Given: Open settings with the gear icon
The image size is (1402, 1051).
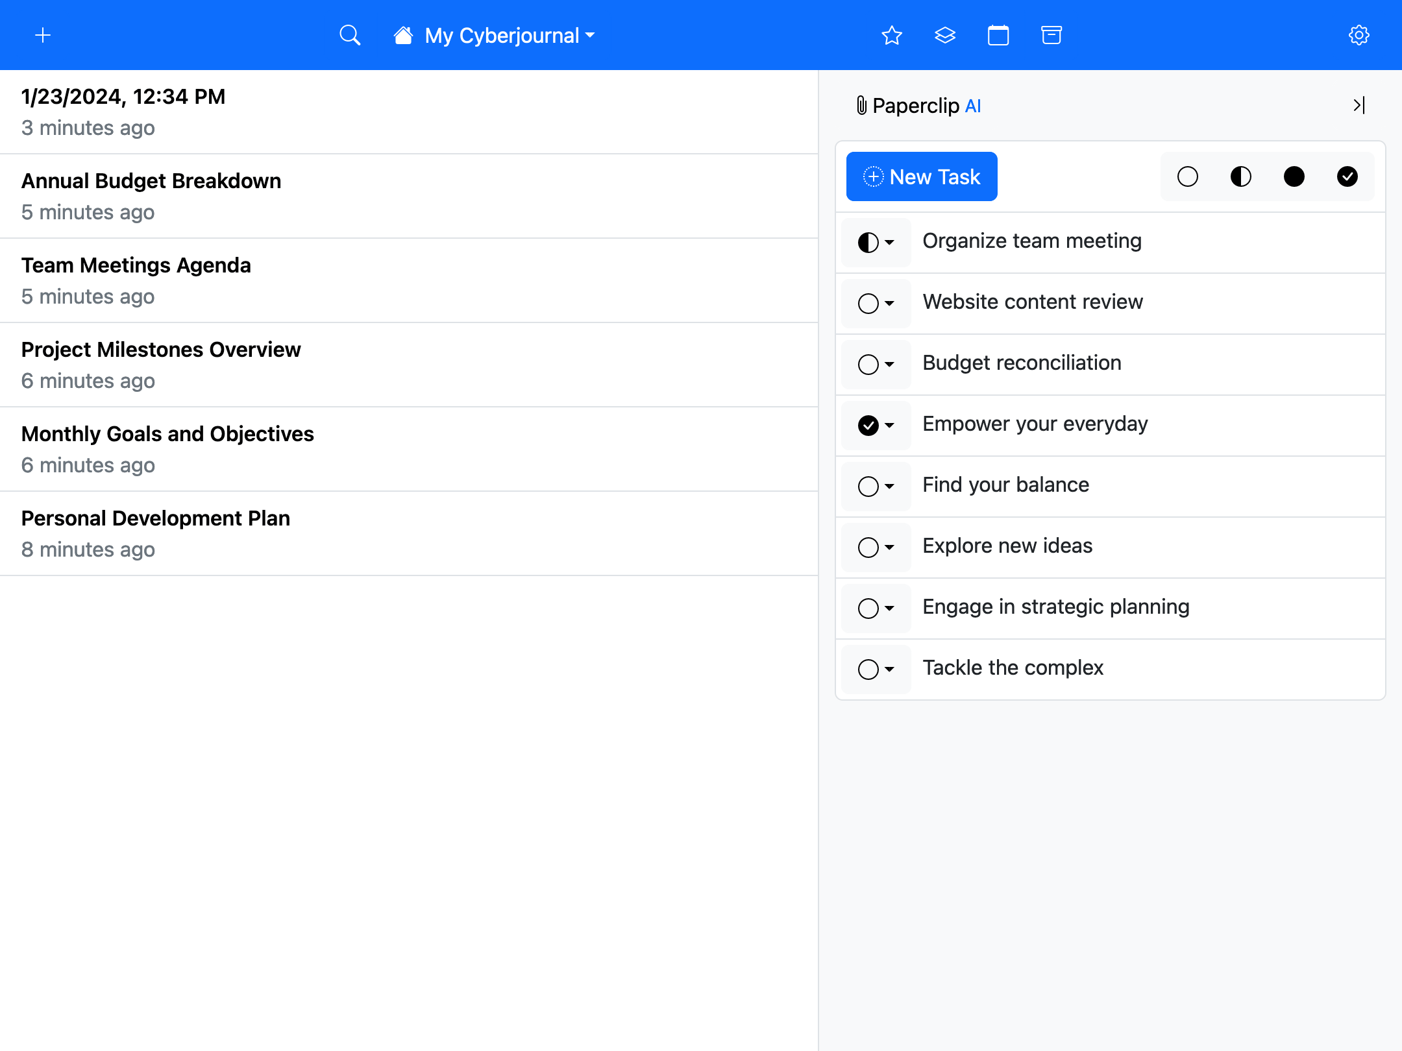Looking at the screenshot, I should click(x=1359, y=34).
